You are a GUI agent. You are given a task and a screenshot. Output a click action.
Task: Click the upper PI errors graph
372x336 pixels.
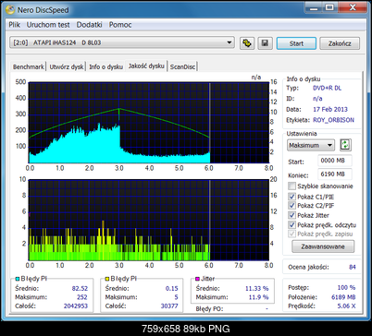pyautogui.click(x=149, y=123)
